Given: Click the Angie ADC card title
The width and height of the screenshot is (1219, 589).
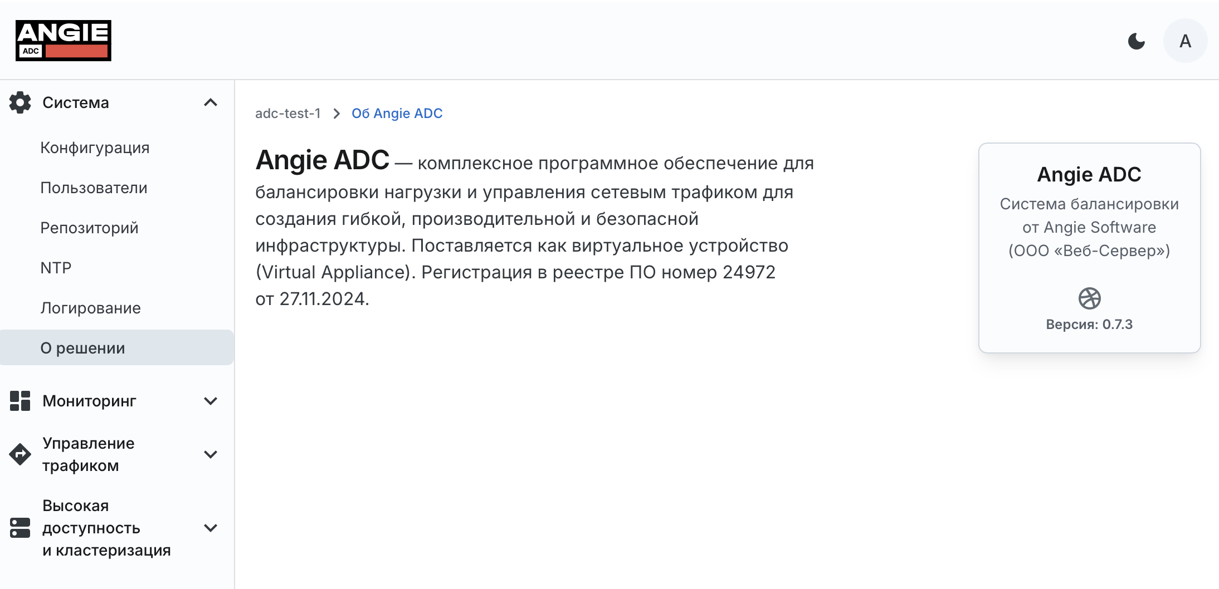Looking at the screenshot, I should coord(1089,174).
